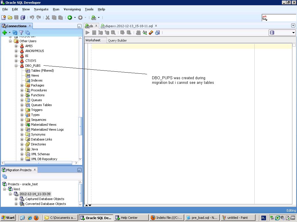Click the green Back navigation arrow

point(70,18)
